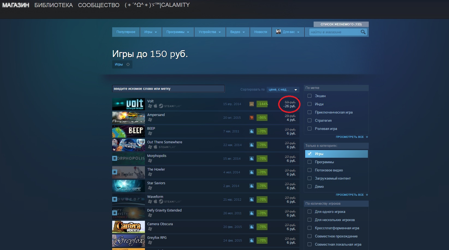Open the Для вас dropdown menu
Screen dimensions: 449x250
point(288,32)
